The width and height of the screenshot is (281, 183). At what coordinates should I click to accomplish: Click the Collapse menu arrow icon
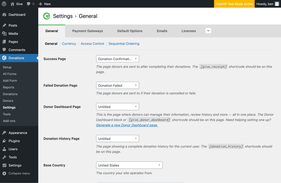point(4,173)
